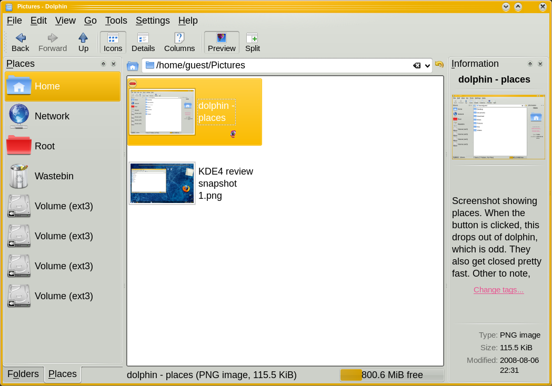Open the File menu
The image size is (552, 386).
pos(14,21)
